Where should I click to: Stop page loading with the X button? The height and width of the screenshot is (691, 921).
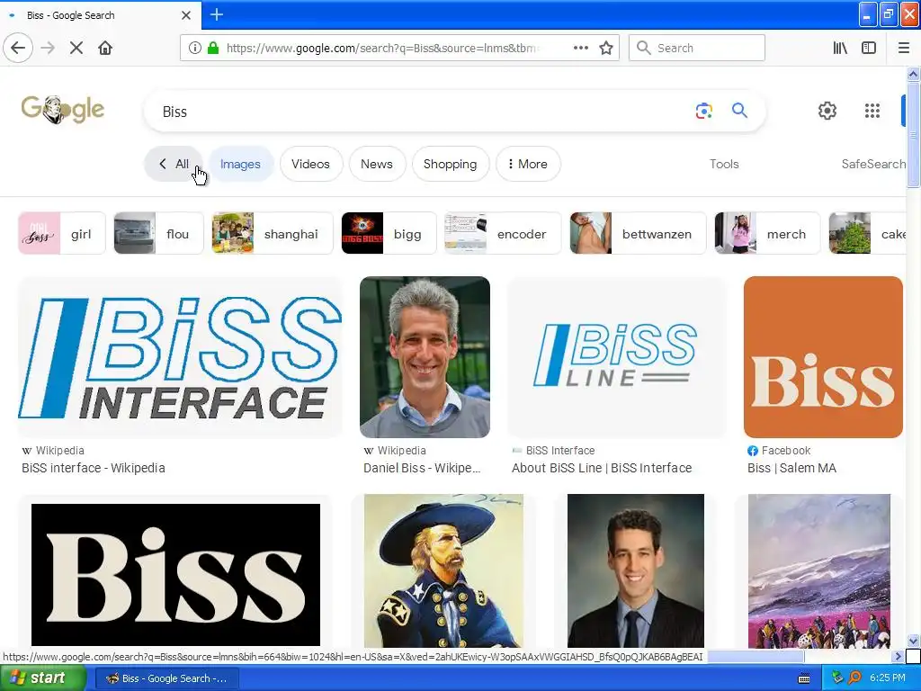76,48
